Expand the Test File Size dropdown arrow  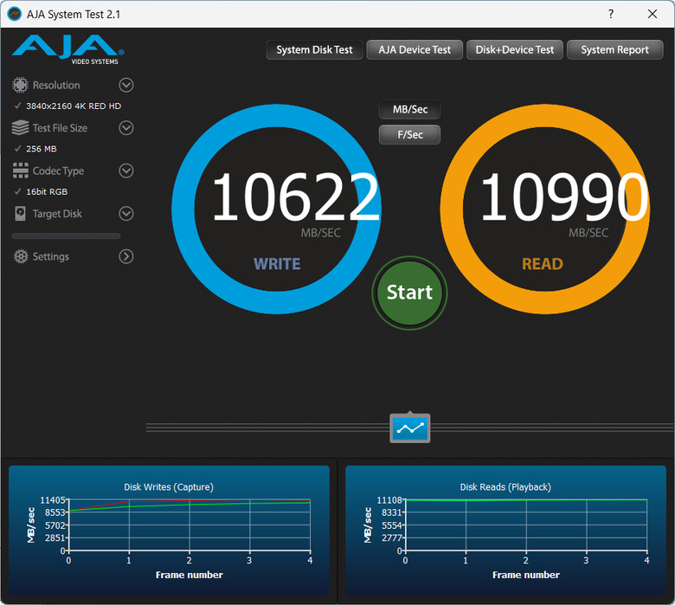pyautogui.click(x=126, y=128)
